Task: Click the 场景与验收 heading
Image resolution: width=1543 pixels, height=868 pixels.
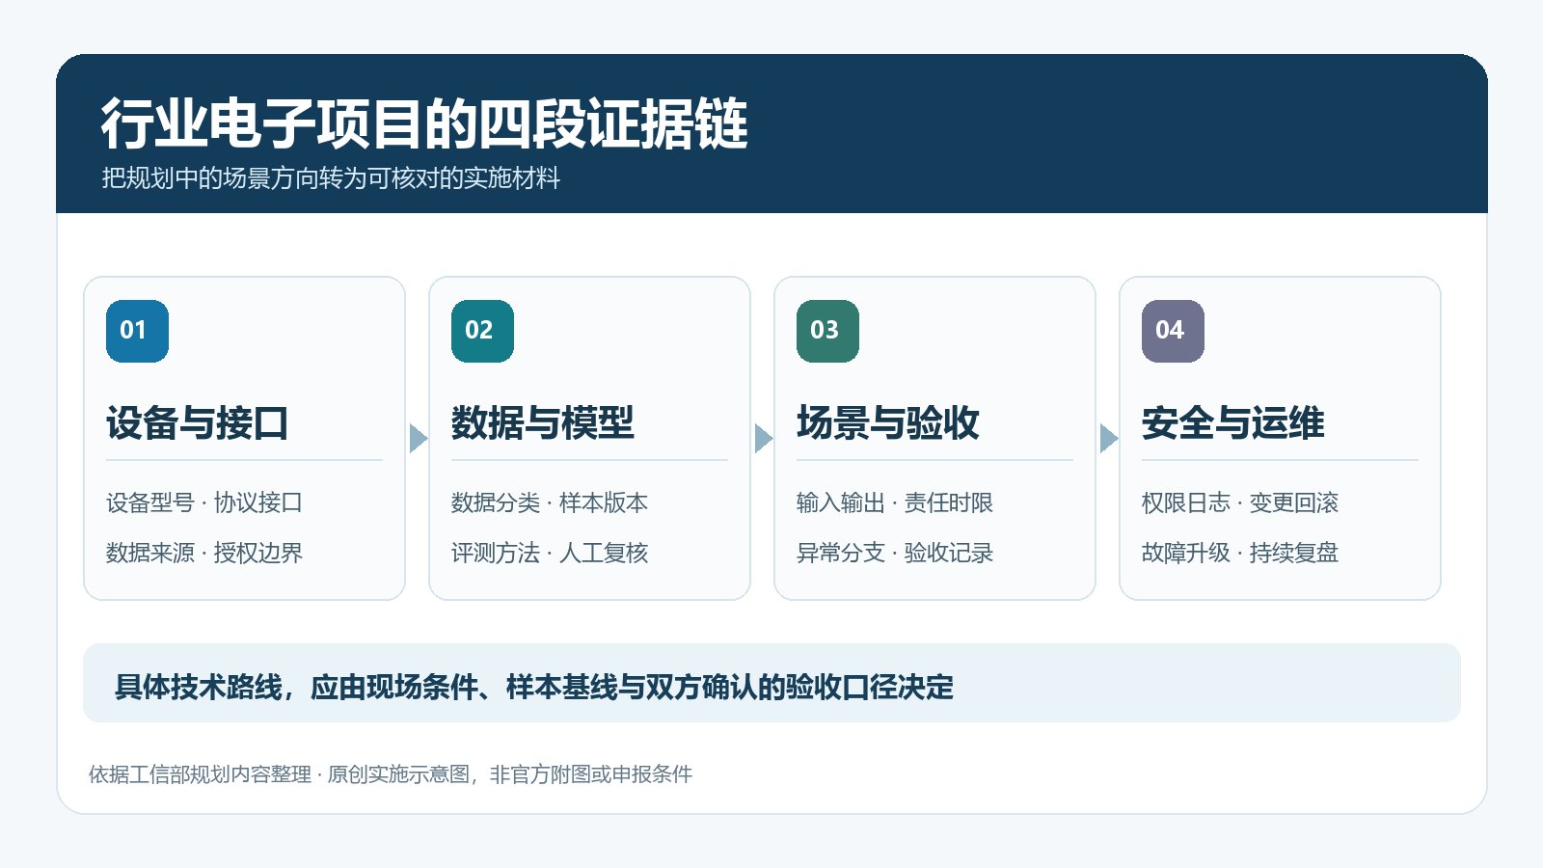Action: 888,422
